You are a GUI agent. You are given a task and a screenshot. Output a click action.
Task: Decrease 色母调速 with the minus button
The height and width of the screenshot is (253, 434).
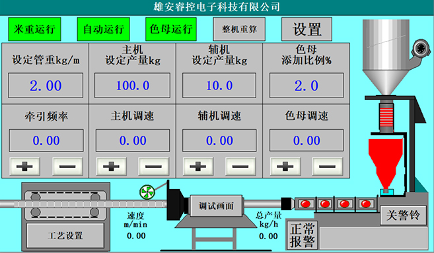tap(327, 167)
